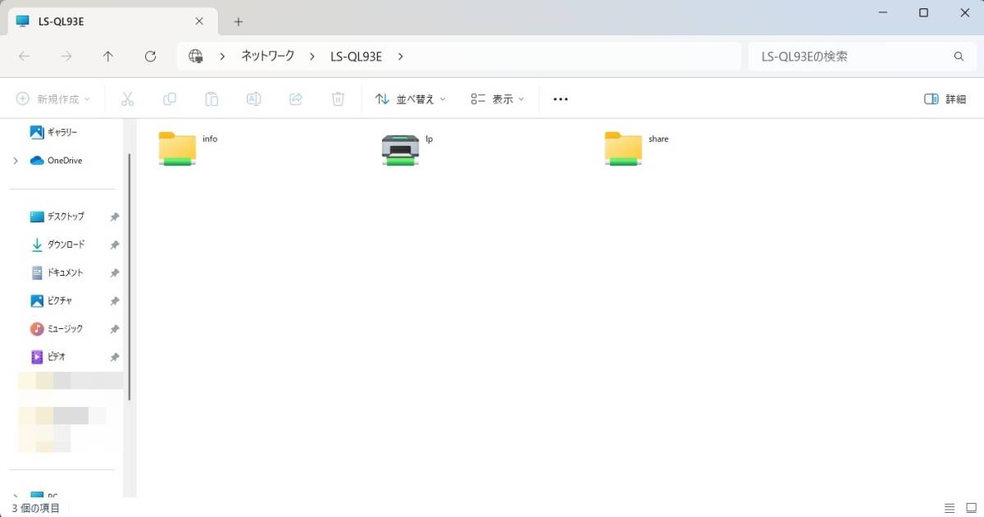The image size is (984, 517).
Task: Expand the OneDrive sidebar entry
Action: point(14,160)
